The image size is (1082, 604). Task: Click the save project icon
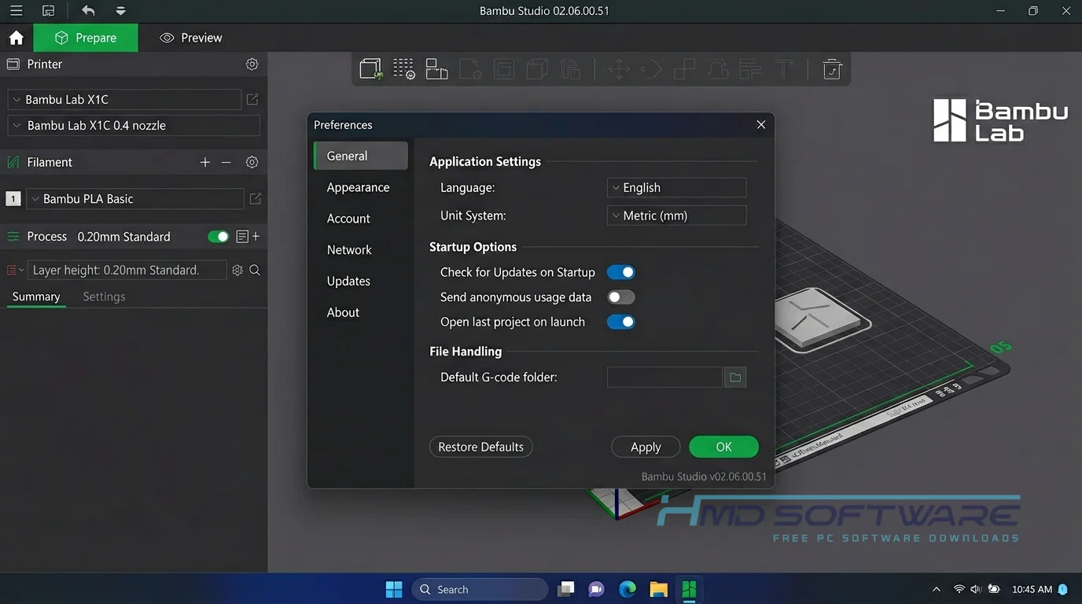point(49,11)
